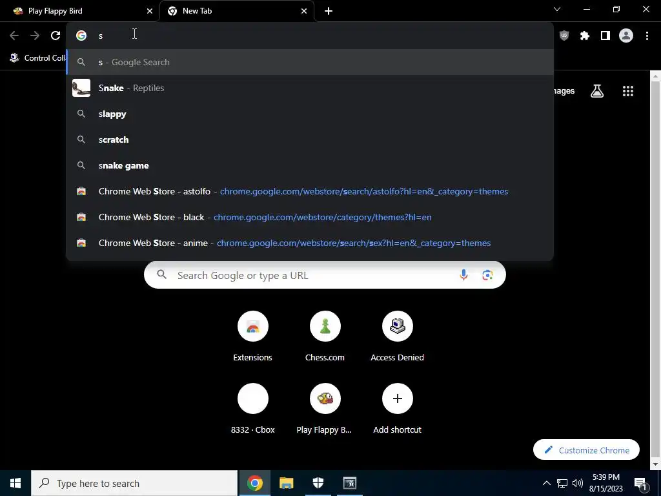Open the Extensions shortcut tile
The width and height of the screenshot is (661, 496).
(252, 337)
